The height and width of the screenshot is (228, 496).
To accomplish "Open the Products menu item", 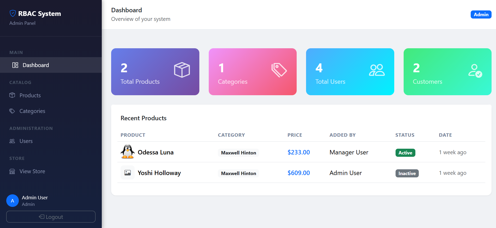I will pyautogui.click(x=51, y=95).
